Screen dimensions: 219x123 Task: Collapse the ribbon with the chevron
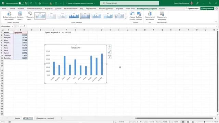(216, 22)
